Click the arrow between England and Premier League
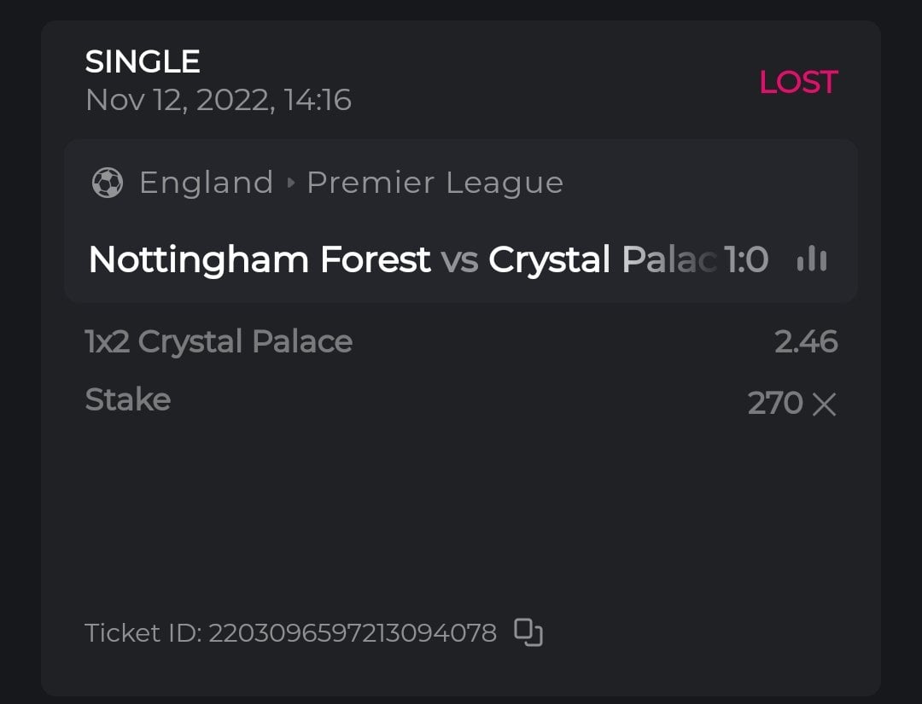922x704 pixels. click(290, 183)
